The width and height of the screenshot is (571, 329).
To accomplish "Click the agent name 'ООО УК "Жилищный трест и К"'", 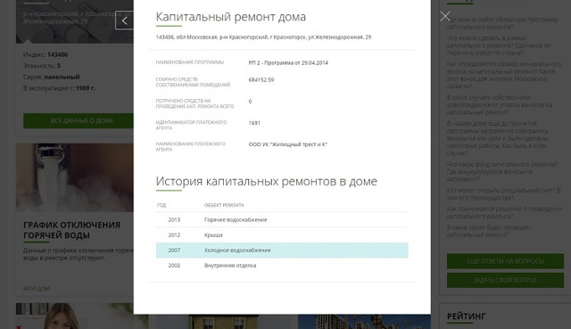I will click(x=287, y=144).
